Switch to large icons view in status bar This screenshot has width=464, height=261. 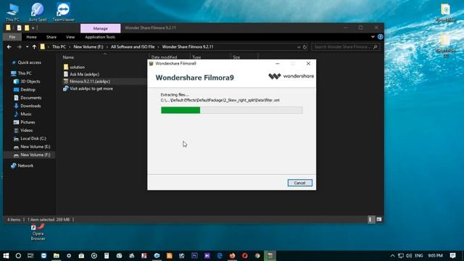point(378,220)
